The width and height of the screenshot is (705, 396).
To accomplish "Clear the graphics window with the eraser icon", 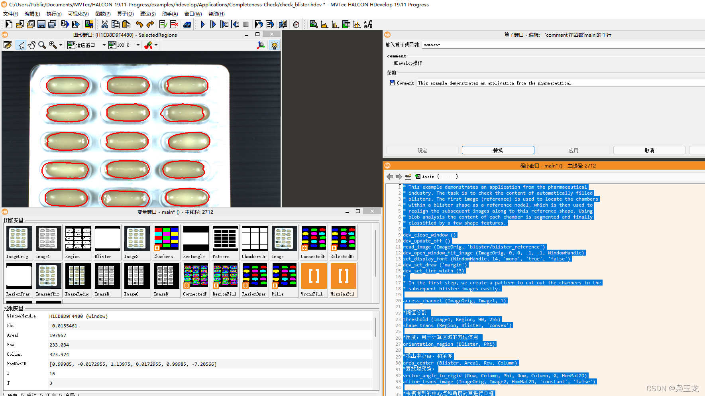I will (8, 45).
